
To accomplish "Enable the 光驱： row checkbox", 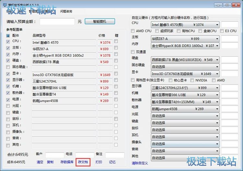I will pyautogui.click(x=8, y=106).
